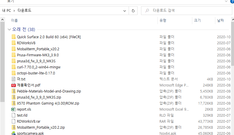Click the Quick Surface 2.0 Build 60 folder icon
Viewport: 234px width, 135px height.
[14, 37]
